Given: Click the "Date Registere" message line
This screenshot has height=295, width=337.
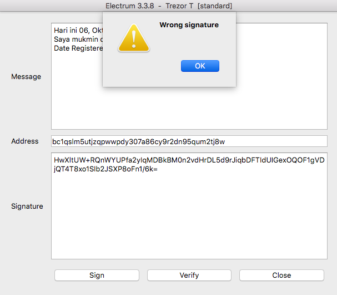Looking at the screenshot, I should [78, 48].
